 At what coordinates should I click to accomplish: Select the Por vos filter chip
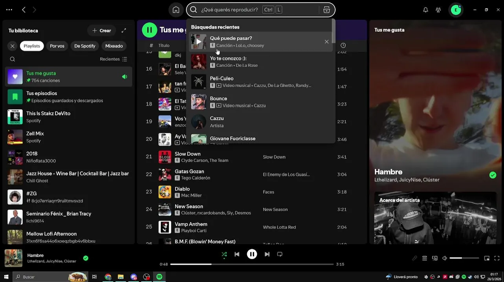[x=57, y=46]
